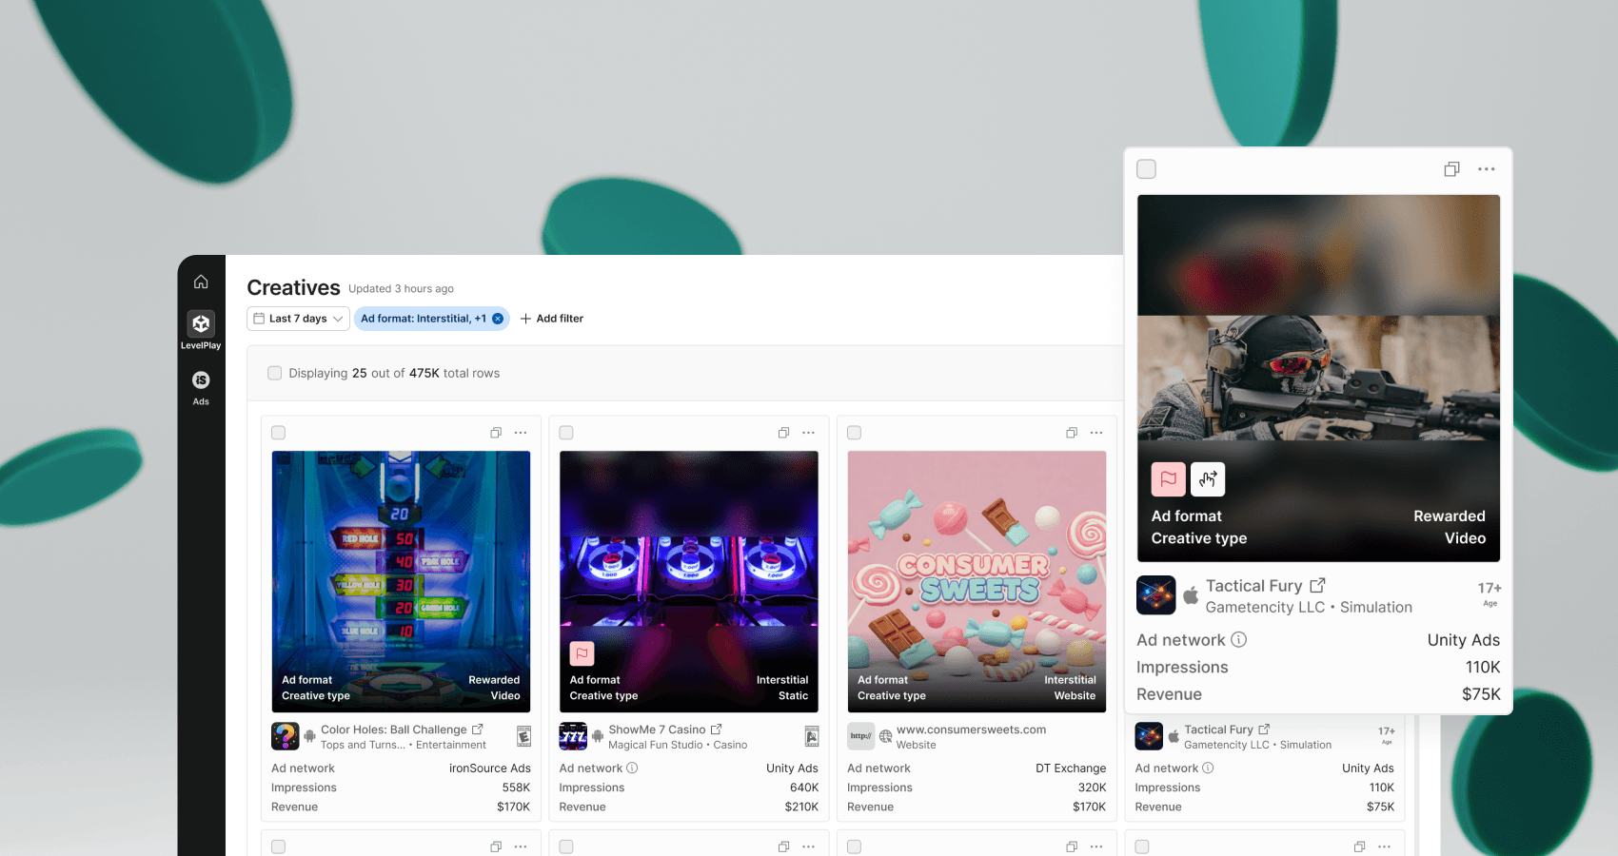The image size is (1618, 856).
Task: Click Add filter
Action: 552,318
